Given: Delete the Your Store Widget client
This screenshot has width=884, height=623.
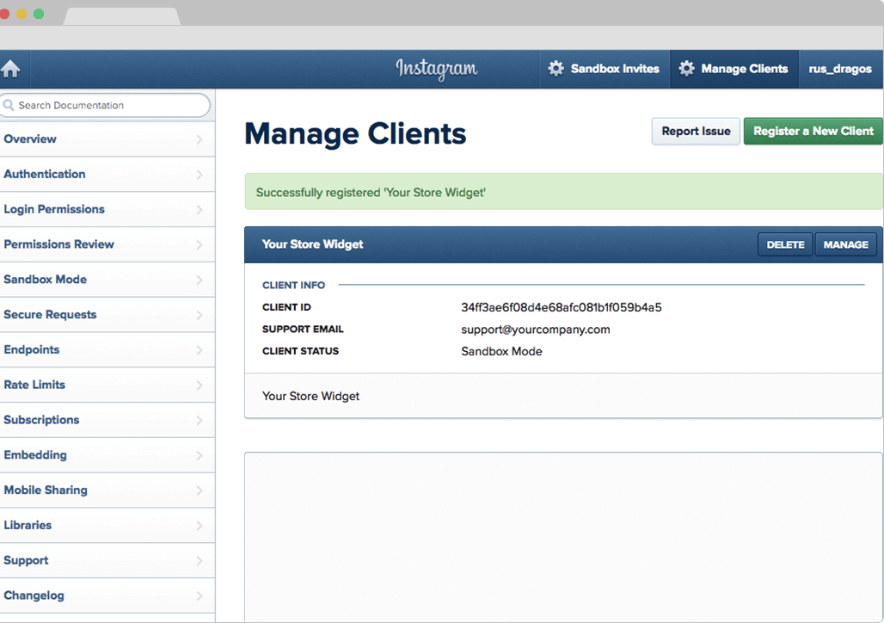Looking at the screenshot, I should point(784,244).
